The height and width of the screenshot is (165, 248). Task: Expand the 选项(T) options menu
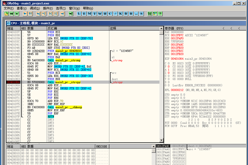(x=61, y=8)
